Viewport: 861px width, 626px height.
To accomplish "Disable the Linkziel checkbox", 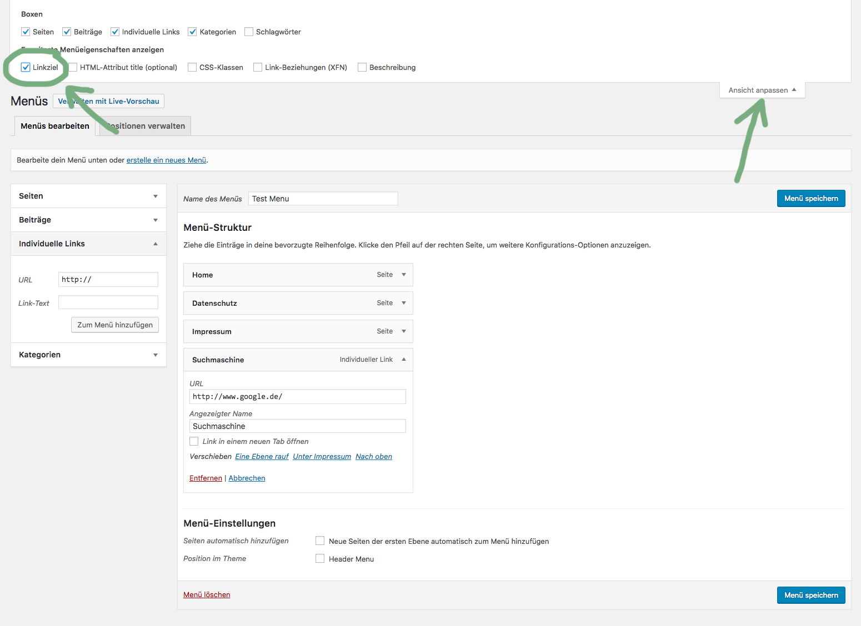I will tap(26, 67).
